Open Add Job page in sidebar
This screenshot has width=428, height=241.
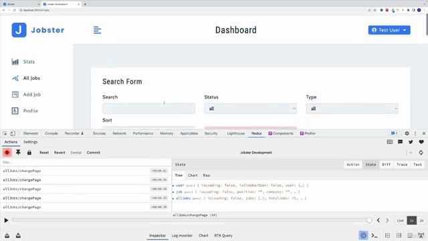coord(26,94)
